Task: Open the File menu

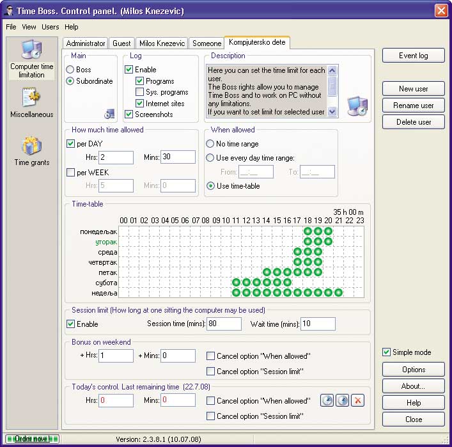Action: point(11,27)
